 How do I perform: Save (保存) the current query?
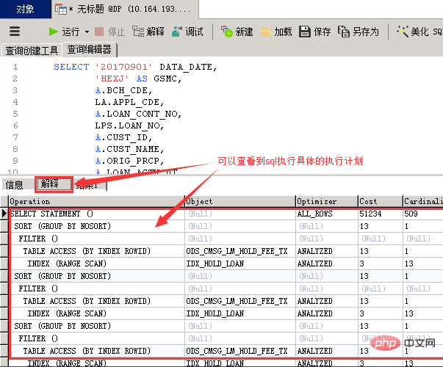pyautogui.click(x=314, y=32)
